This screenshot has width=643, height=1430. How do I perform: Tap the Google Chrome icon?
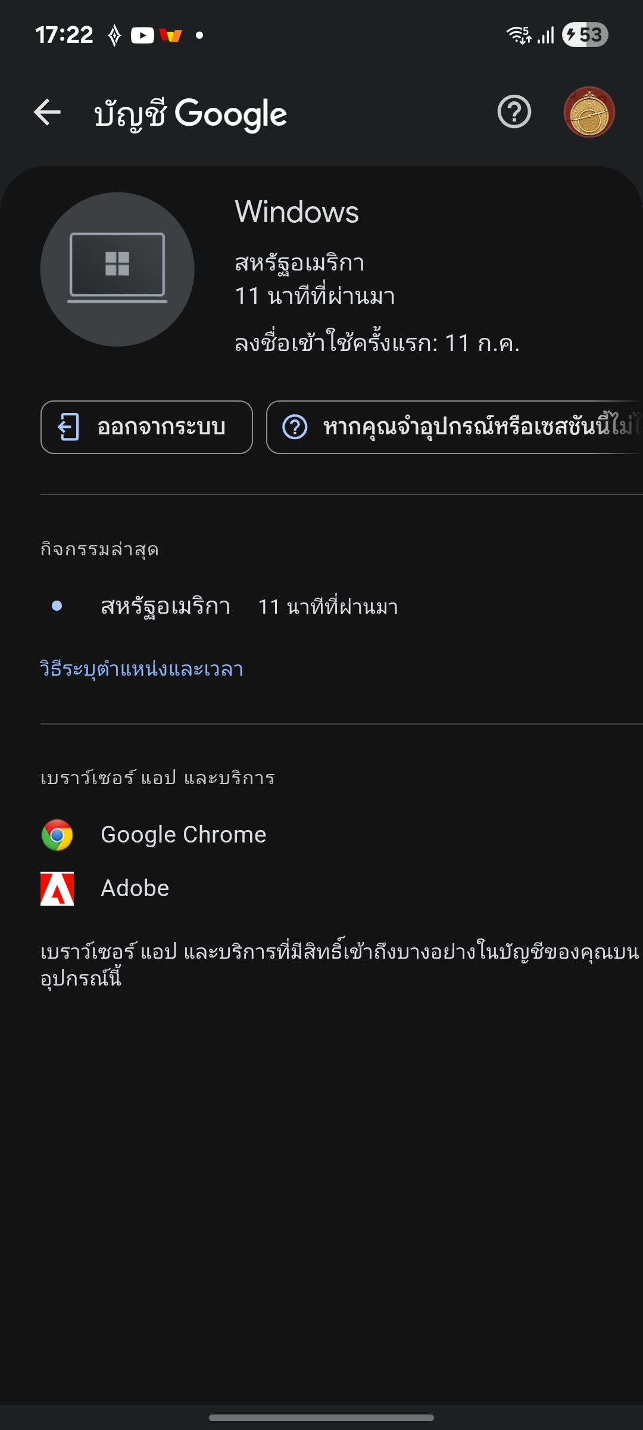pos(57,835)
